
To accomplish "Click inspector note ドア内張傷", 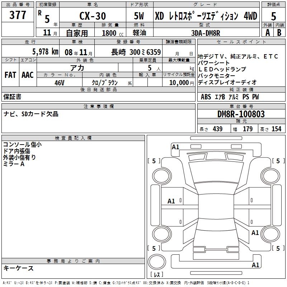I will coord(17,151).
